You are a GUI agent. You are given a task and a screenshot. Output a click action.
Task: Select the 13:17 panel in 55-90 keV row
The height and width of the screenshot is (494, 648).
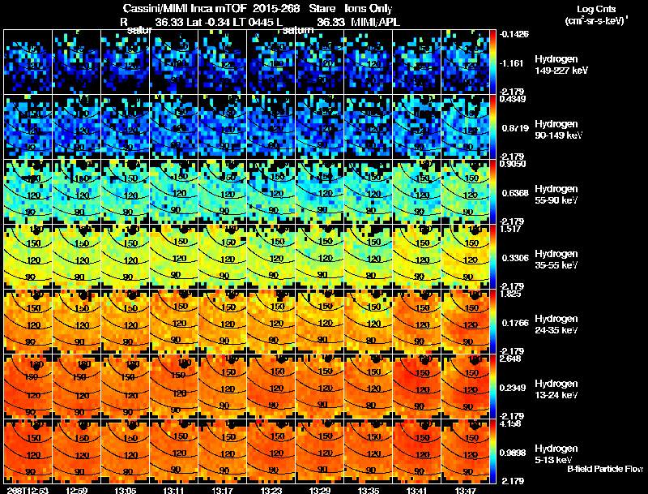pyautogui.click(x=222, y=191)
